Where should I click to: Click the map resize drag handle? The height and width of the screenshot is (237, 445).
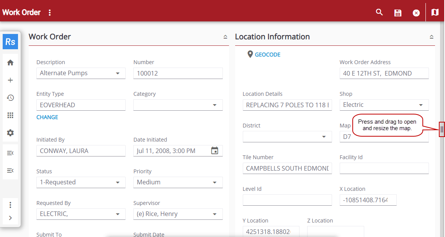point(442,130)
